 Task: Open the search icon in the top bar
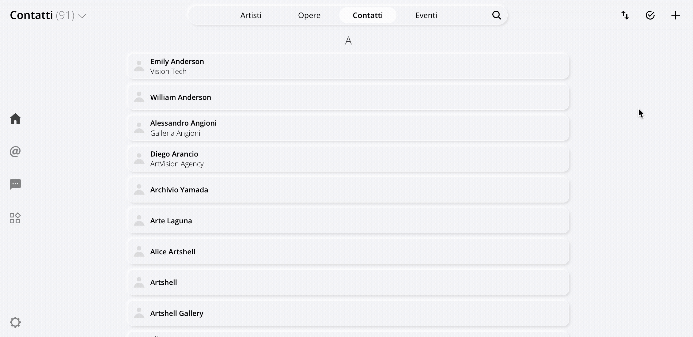coord(497,15)
